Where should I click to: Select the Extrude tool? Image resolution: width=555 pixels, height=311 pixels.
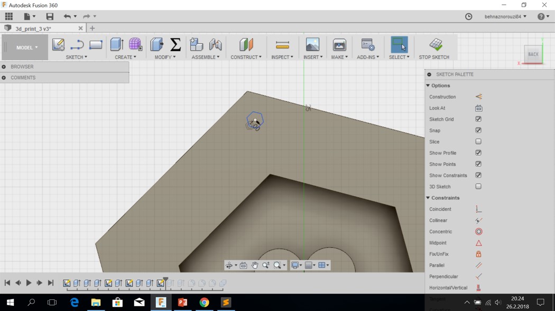point(117,45)
